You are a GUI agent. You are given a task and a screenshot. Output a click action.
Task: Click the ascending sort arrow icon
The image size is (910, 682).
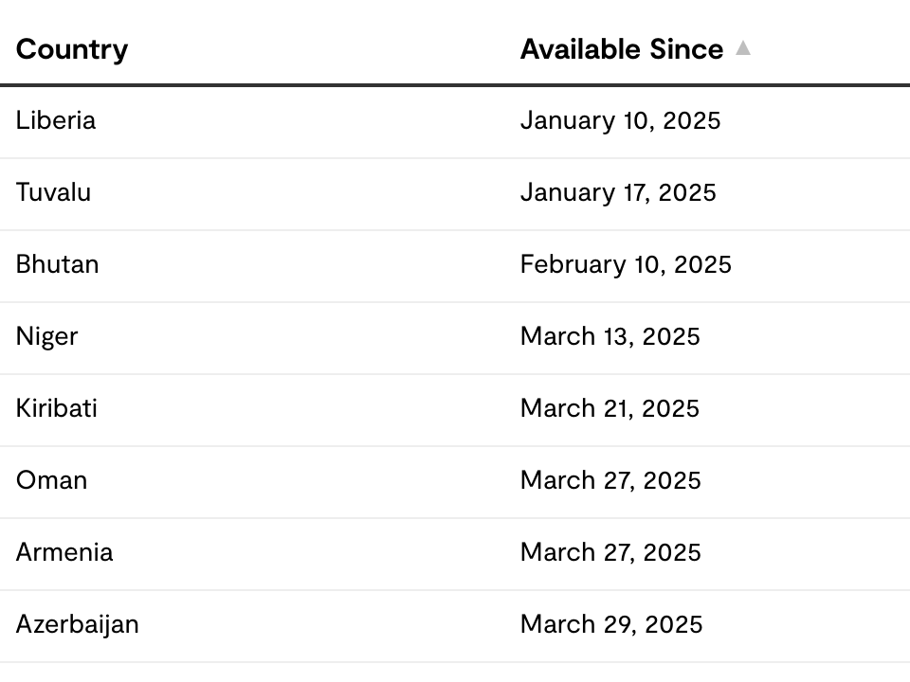point(743,48)
